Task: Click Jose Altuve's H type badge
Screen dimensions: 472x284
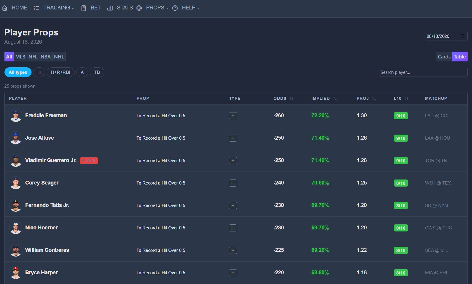Action: [x=233, y=138]
